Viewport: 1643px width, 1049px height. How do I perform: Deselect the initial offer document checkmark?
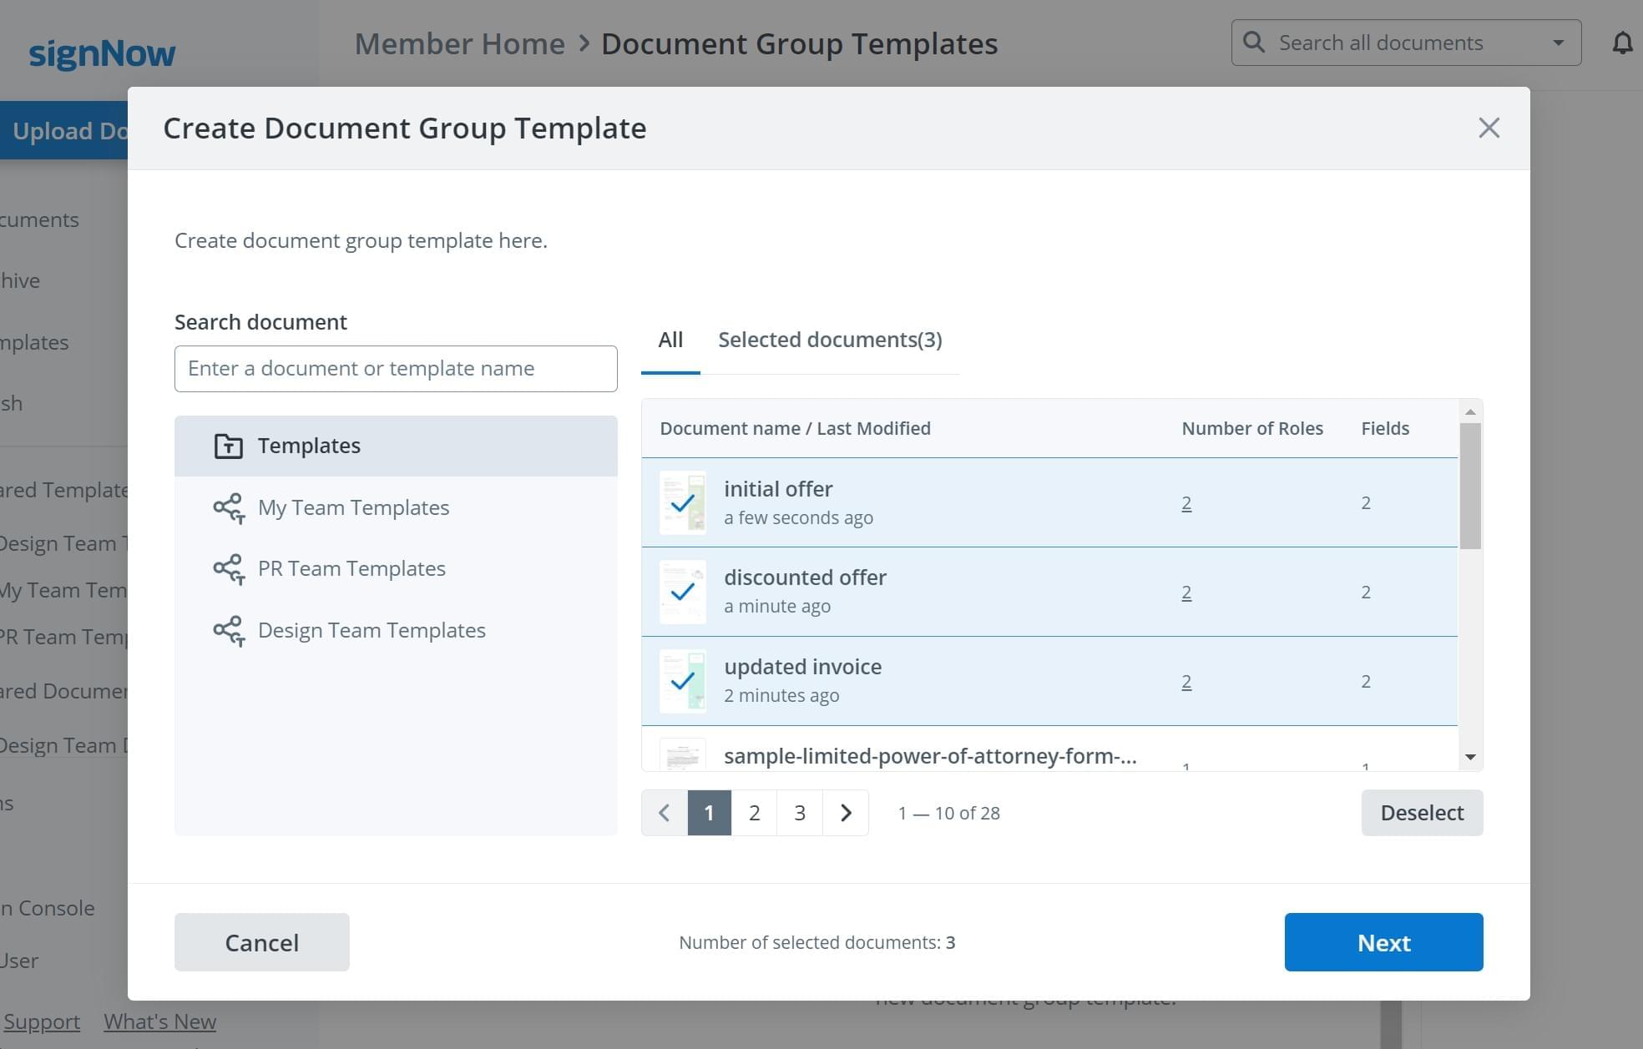click(683, 502)
